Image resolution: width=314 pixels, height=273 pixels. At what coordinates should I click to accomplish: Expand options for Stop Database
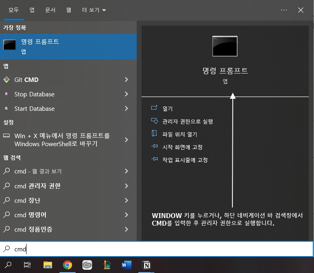126,94
